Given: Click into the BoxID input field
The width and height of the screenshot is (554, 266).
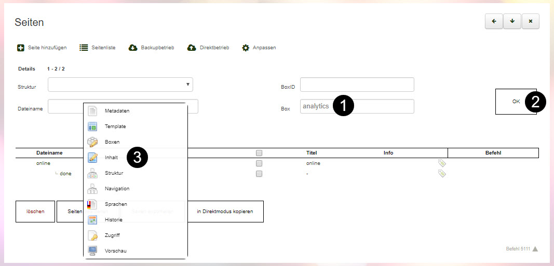Looking at the screenshot, I should (x=357, y=85).
